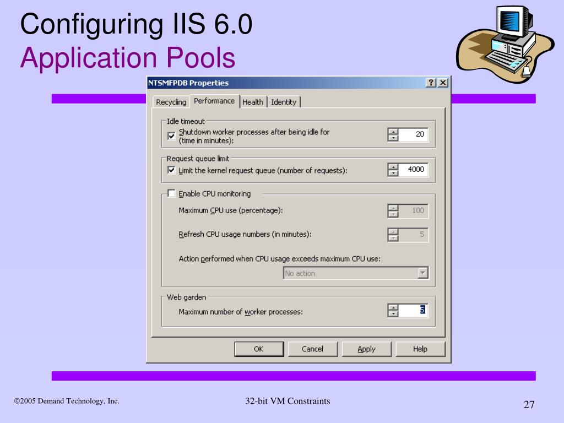This screenshot has width=564, height=423.
Task: Decrease maximum worker processes with down arrow
Action: pos(393,313)
